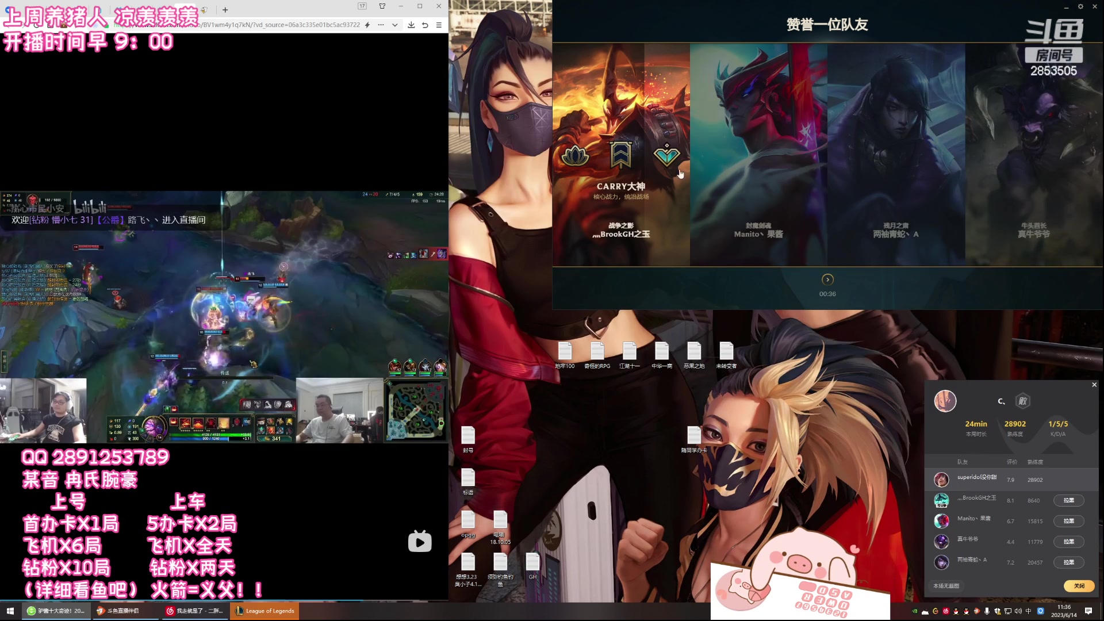Open the 江湖十一 desktop file
Viewport: 1104px width, 621px height.
point(630,355)
